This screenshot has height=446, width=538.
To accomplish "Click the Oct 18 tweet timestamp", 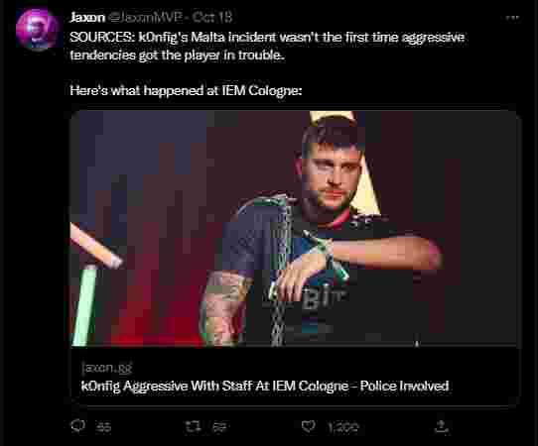I will [x=212, y=17].
